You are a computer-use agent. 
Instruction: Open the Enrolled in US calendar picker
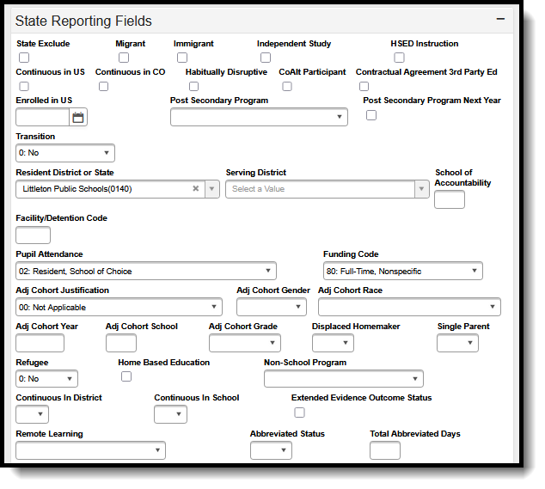tap(78, 117)
